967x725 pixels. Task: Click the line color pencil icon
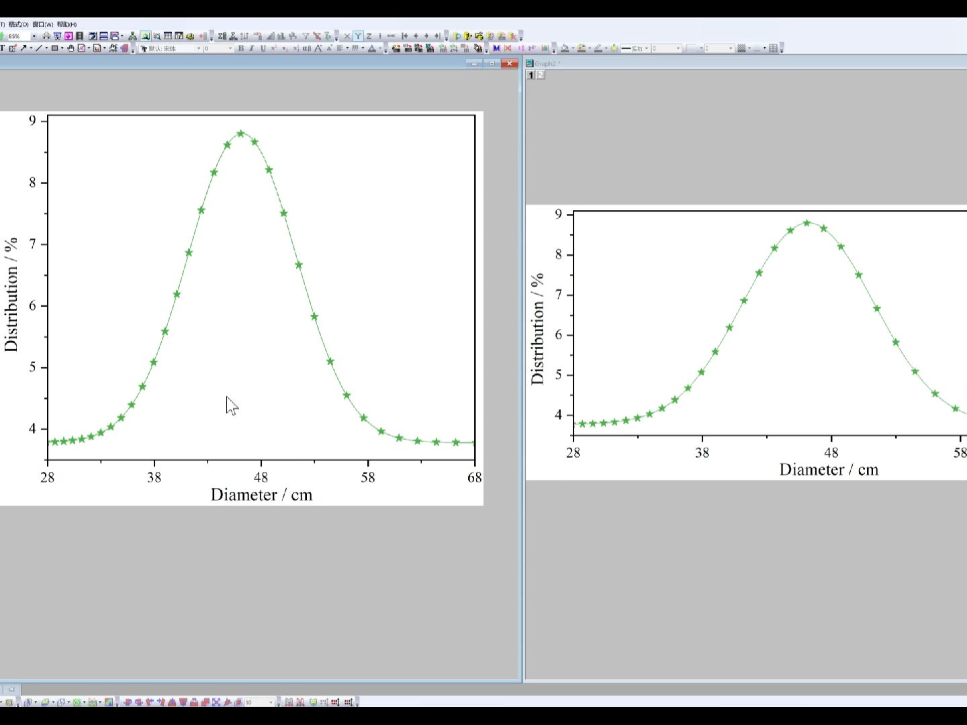click(598, 48)
